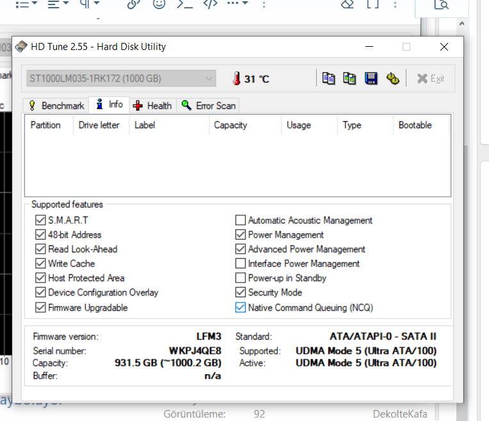Select firmware version value LFM3
Viewport: 489px width, 421px height.
point(209,336)
